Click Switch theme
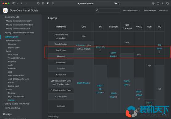Viewport: 171px width, 119px height. pyautogui.click(x=150, y=11)
